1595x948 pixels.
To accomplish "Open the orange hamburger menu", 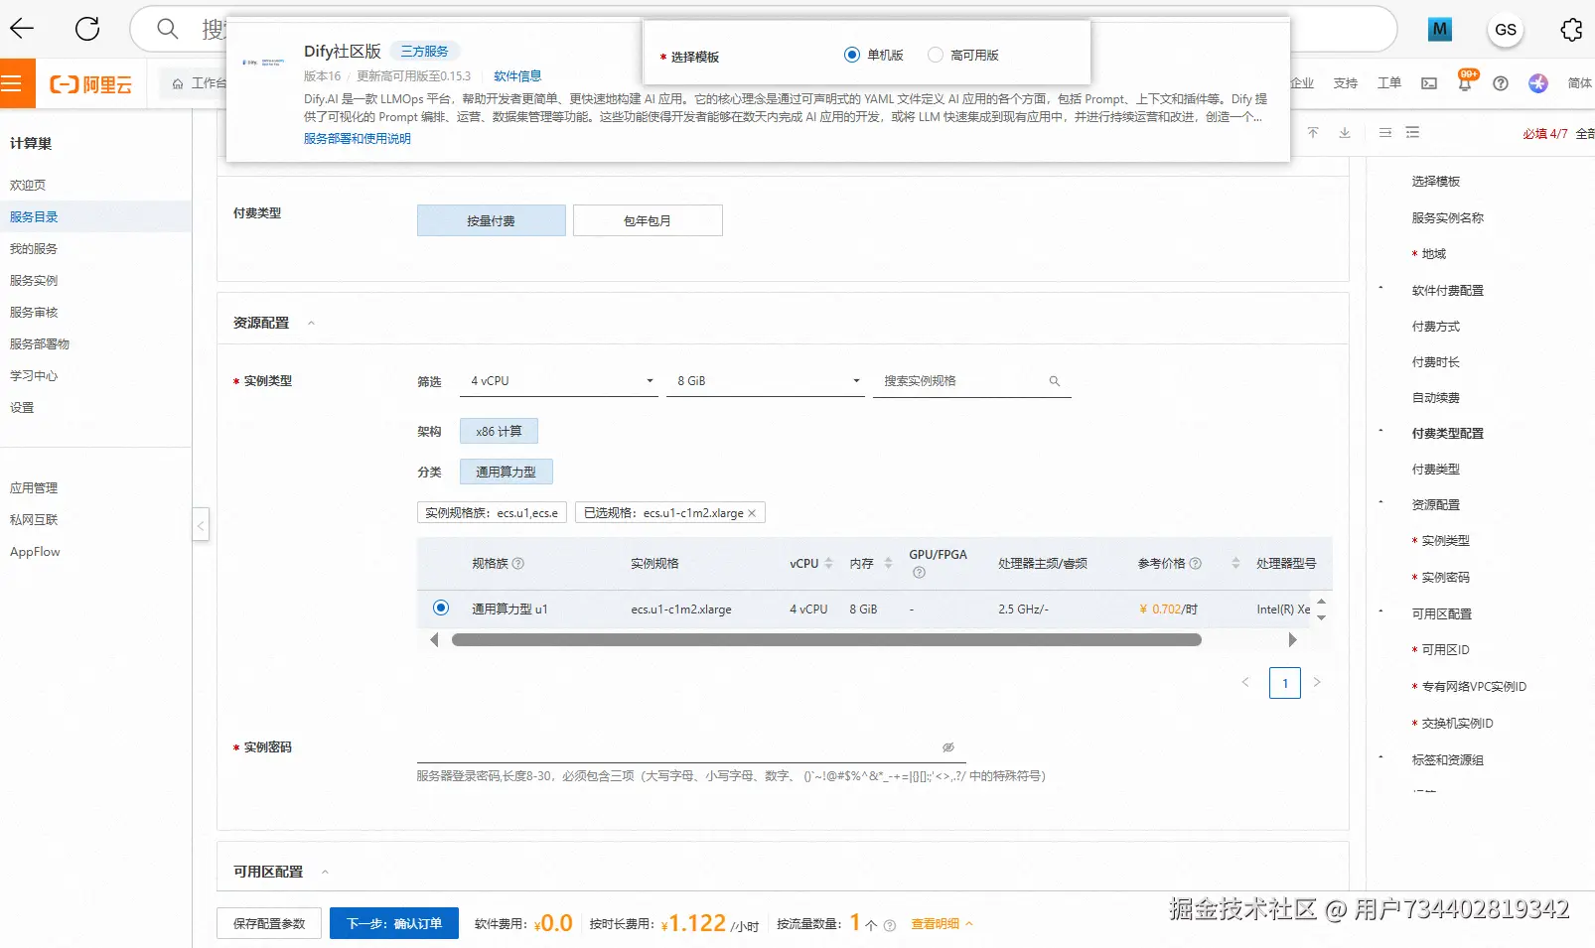I will 12,83.
